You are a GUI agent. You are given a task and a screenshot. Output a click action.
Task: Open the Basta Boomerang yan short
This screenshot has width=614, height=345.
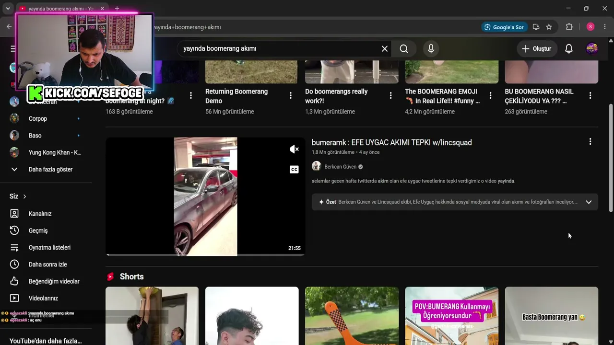(552, 316)
